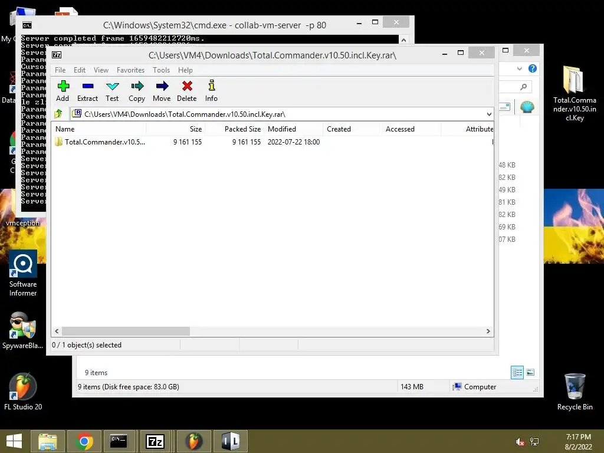The image size is (604, 453).
Task: Select the SpywareBla... desktop shortcut
Action: pyautogui.click(x=23, y=330)
